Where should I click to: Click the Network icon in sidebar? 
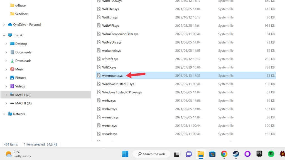point(10,114)
